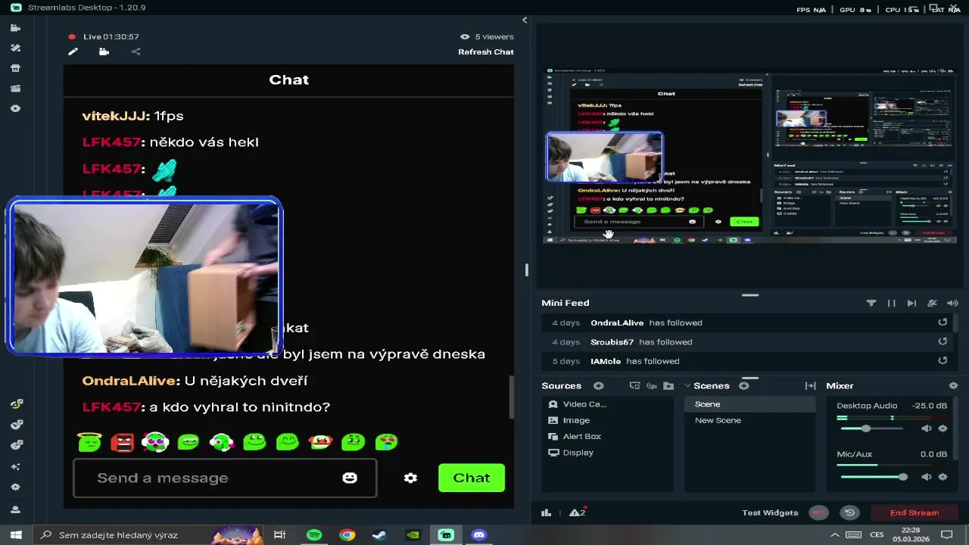Replay Sroubis67's follow alert
This screenshot has width=969, height=545.
943,341
